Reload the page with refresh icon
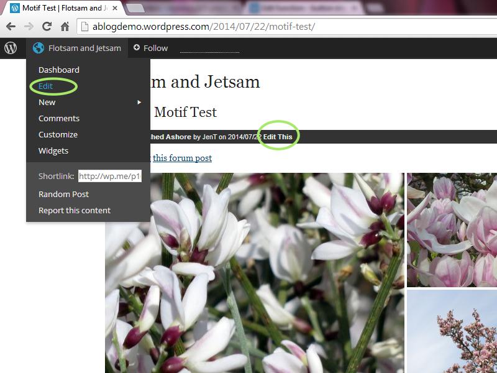The width and height of the screenshot is (497, 373). (47, 27)
